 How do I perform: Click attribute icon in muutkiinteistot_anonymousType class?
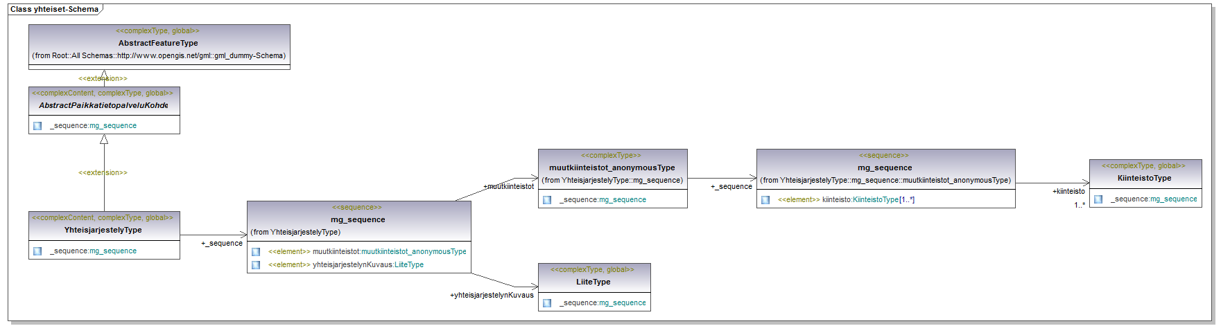pyautogui.click(x=547, y=200)
